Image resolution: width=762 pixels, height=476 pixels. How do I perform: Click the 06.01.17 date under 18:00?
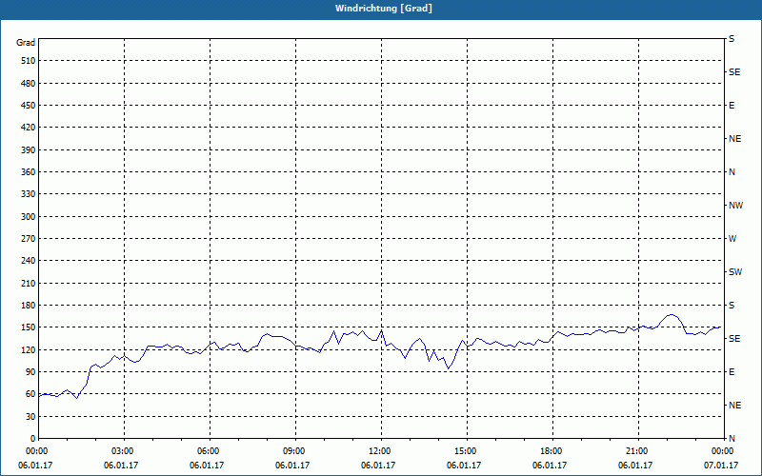point(550,465)
